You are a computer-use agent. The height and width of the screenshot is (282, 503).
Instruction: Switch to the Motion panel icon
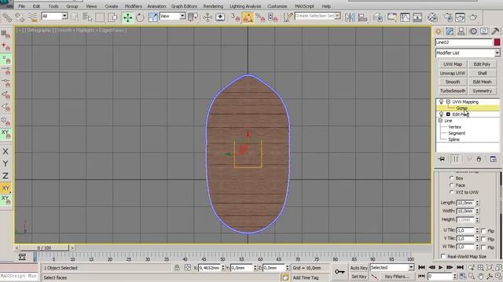pyautogui.click(x=473, y=31)
